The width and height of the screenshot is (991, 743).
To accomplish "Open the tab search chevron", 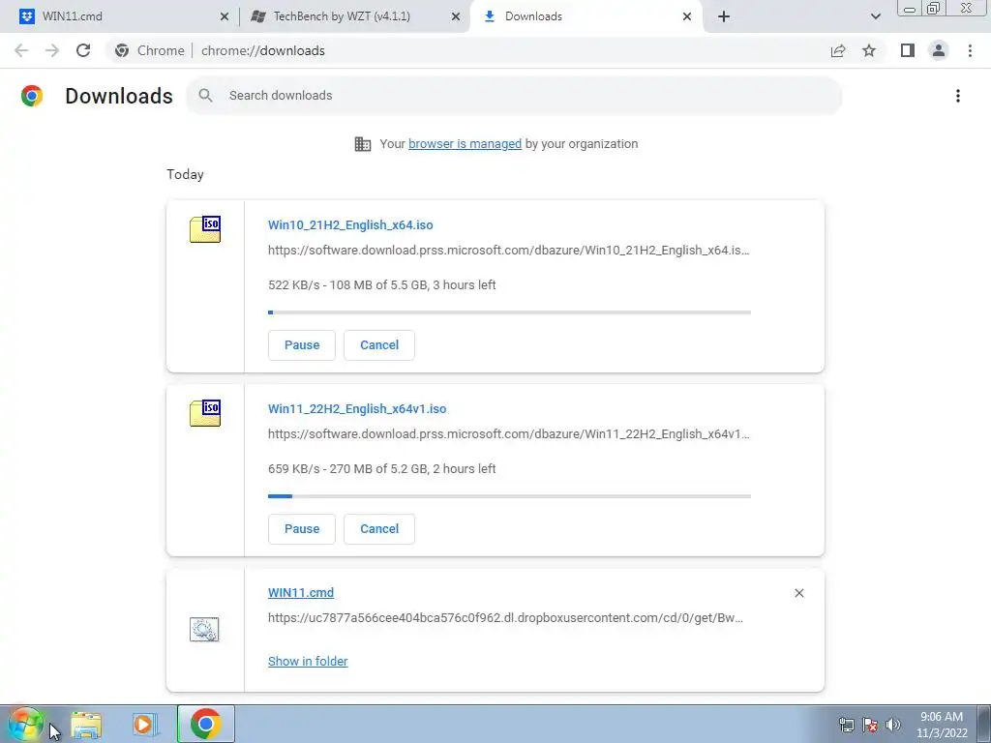I will (875, 16).
